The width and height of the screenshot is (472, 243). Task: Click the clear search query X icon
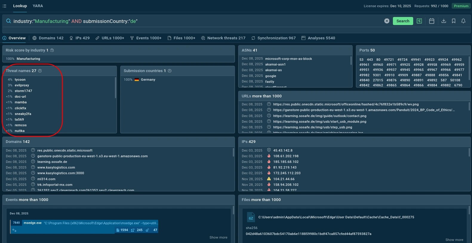[x=387, y=21]
